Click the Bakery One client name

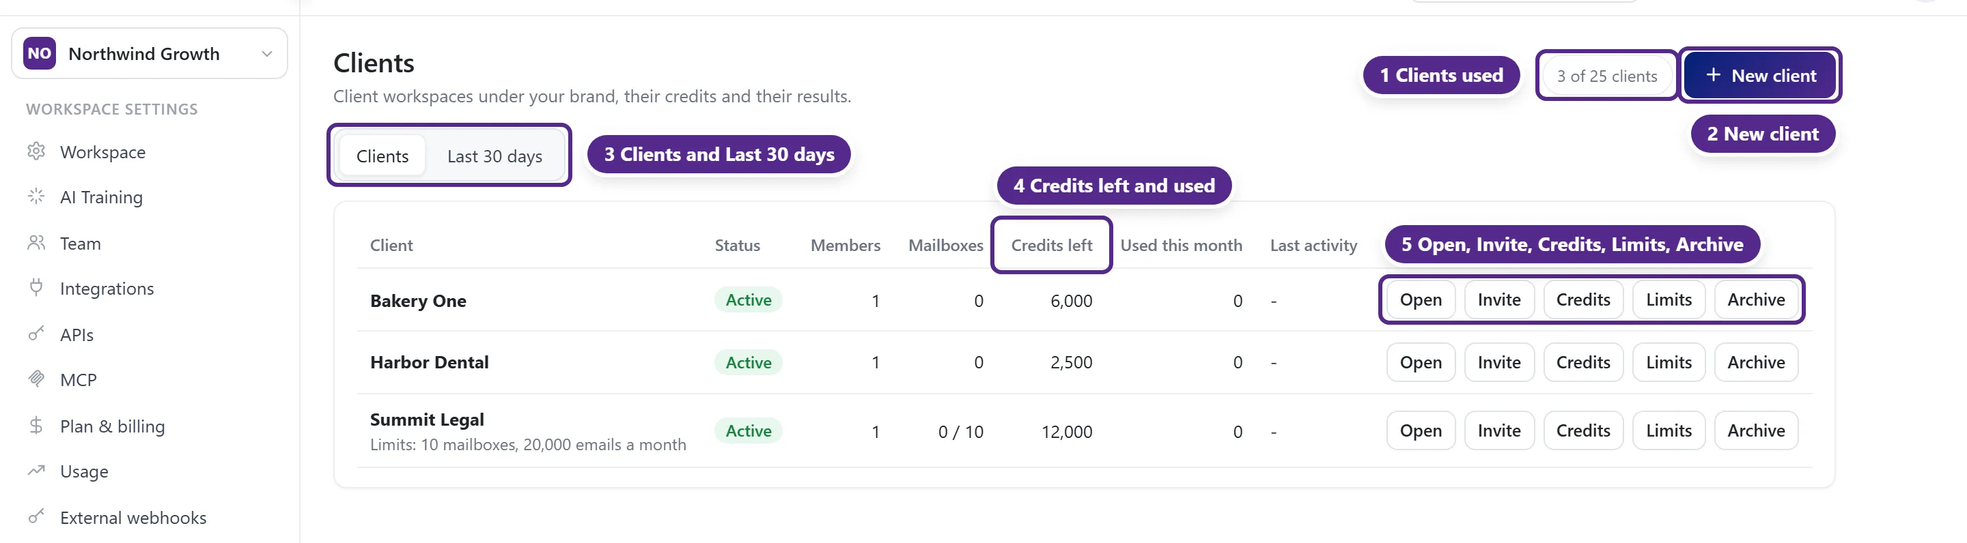pos(418,300)
